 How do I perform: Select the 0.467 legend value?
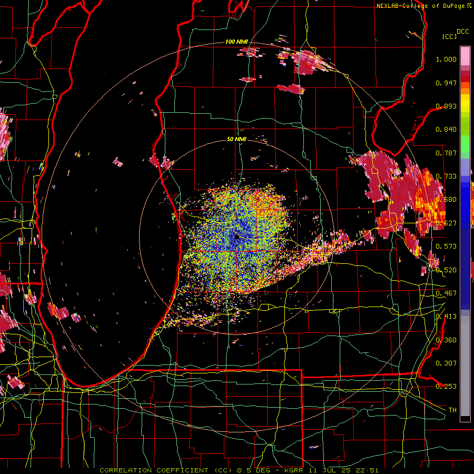pyautogui.click(x=446, y=293)
